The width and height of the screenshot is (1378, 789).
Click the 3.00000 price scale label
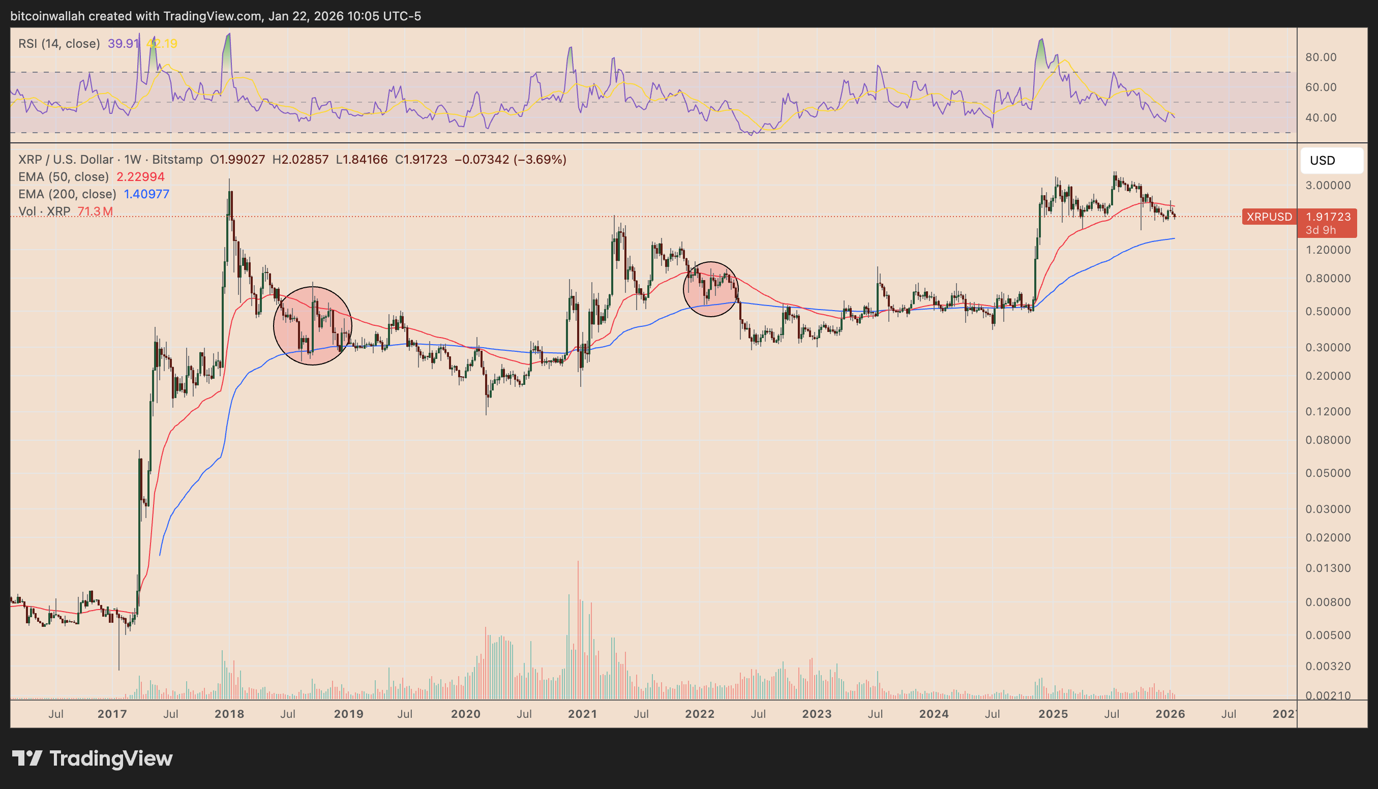pos(1328,186)
